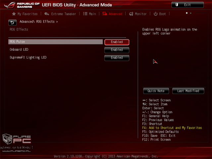Select the ROG Pulse row
Viewport: 212px width, 159px height.
[x=55, y=42]
